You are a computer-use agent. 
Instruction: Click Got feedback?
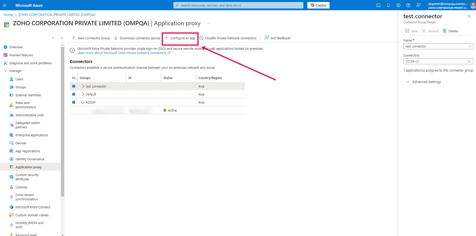click(x=278, y=38)
